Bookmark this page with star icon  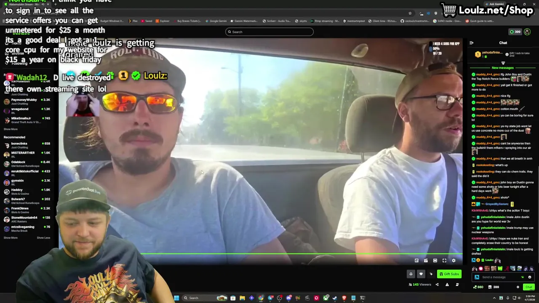pyautogui.click(x=410, y=13)
